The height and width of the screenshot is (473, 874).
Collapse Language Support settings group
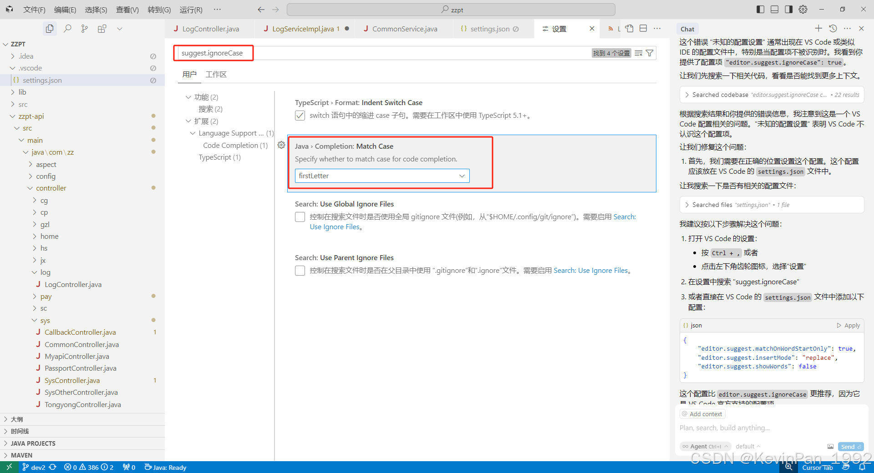click(x=193, y=133)
